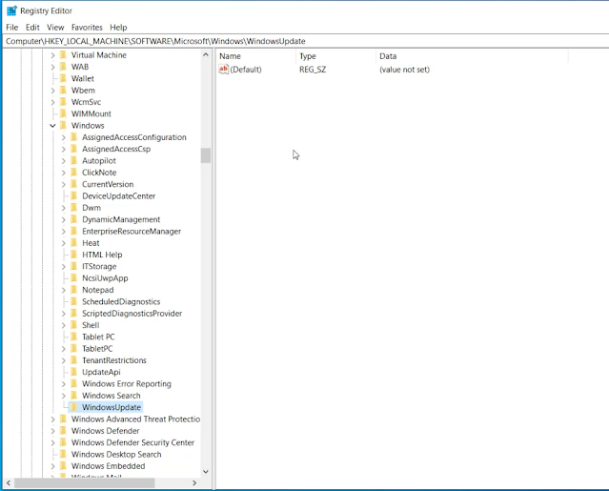609x491 pixels.
Task: Click the Tablet PC folder icon
Action: coord(73,337)
